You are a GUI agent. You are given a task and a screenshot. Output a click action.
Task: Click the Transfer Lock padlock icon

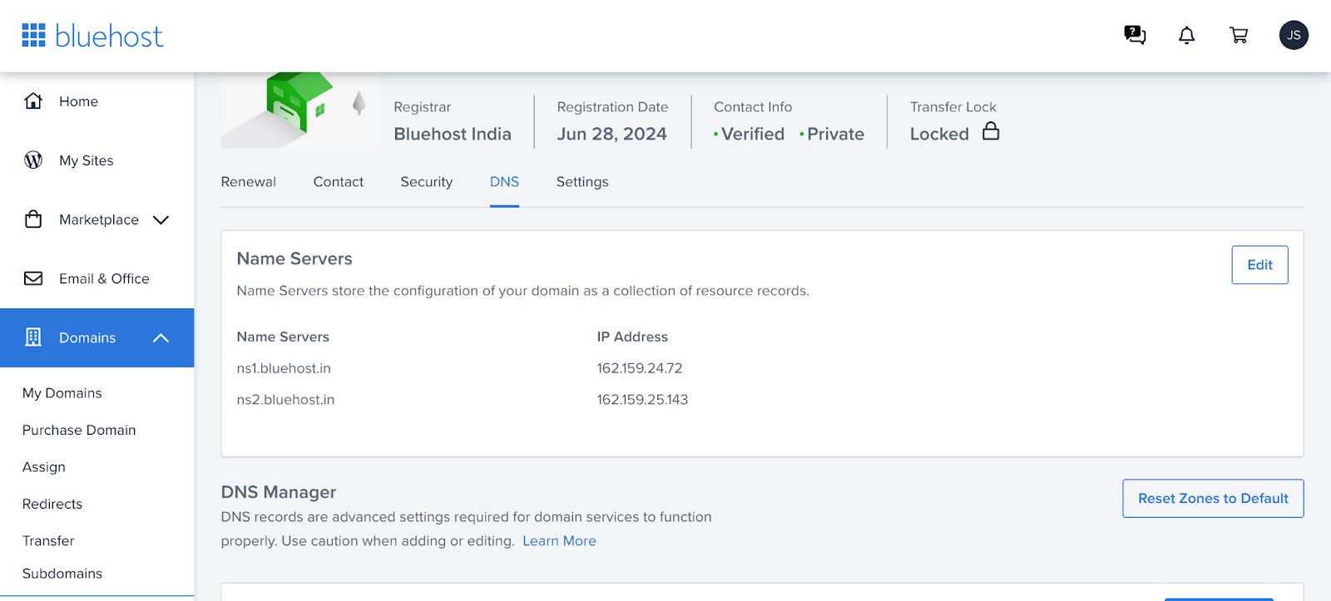991,131
